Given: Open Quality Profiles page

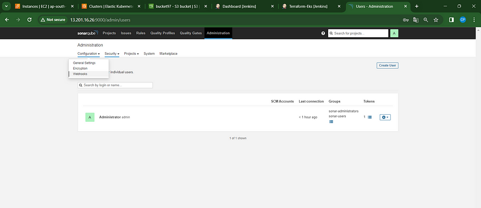Looking at the screenshot, I should (x=163, y=33).
